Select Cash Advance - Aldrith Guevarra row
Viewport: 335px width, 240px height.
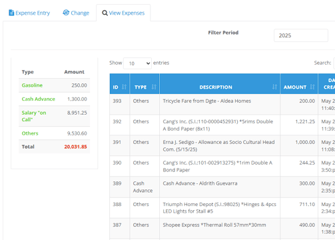[x=222, y=187]
